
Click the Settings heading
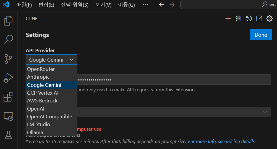(x=37, y=35)
